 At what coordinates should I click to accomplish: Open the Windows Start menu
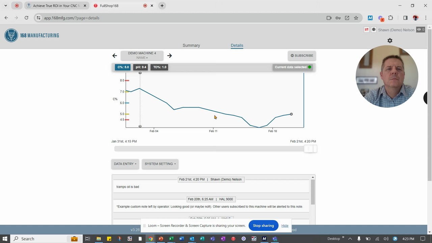pyautogui.click(x=5, y=239)
